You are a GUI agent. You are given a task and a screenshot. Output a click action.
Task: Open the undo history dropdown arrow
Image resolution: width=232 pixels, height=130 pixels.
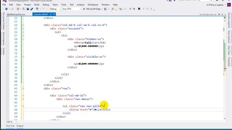[40, 9]
